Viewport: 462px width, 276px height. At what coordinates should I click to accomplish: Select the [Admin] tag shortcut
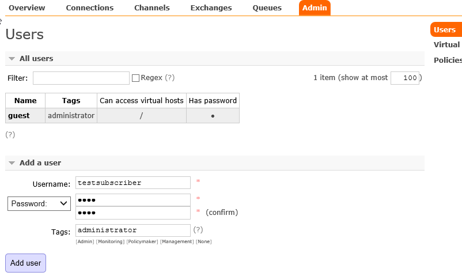(x=85, y=241)
